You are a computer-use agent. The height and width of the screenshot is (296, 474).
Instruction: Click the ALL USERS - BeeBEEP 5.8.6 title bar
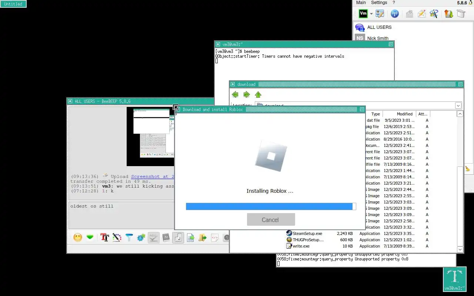coord(141,101)
